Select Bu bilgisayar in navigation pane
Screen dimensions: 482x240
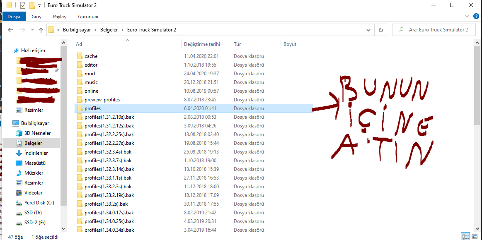click(35, 123)
